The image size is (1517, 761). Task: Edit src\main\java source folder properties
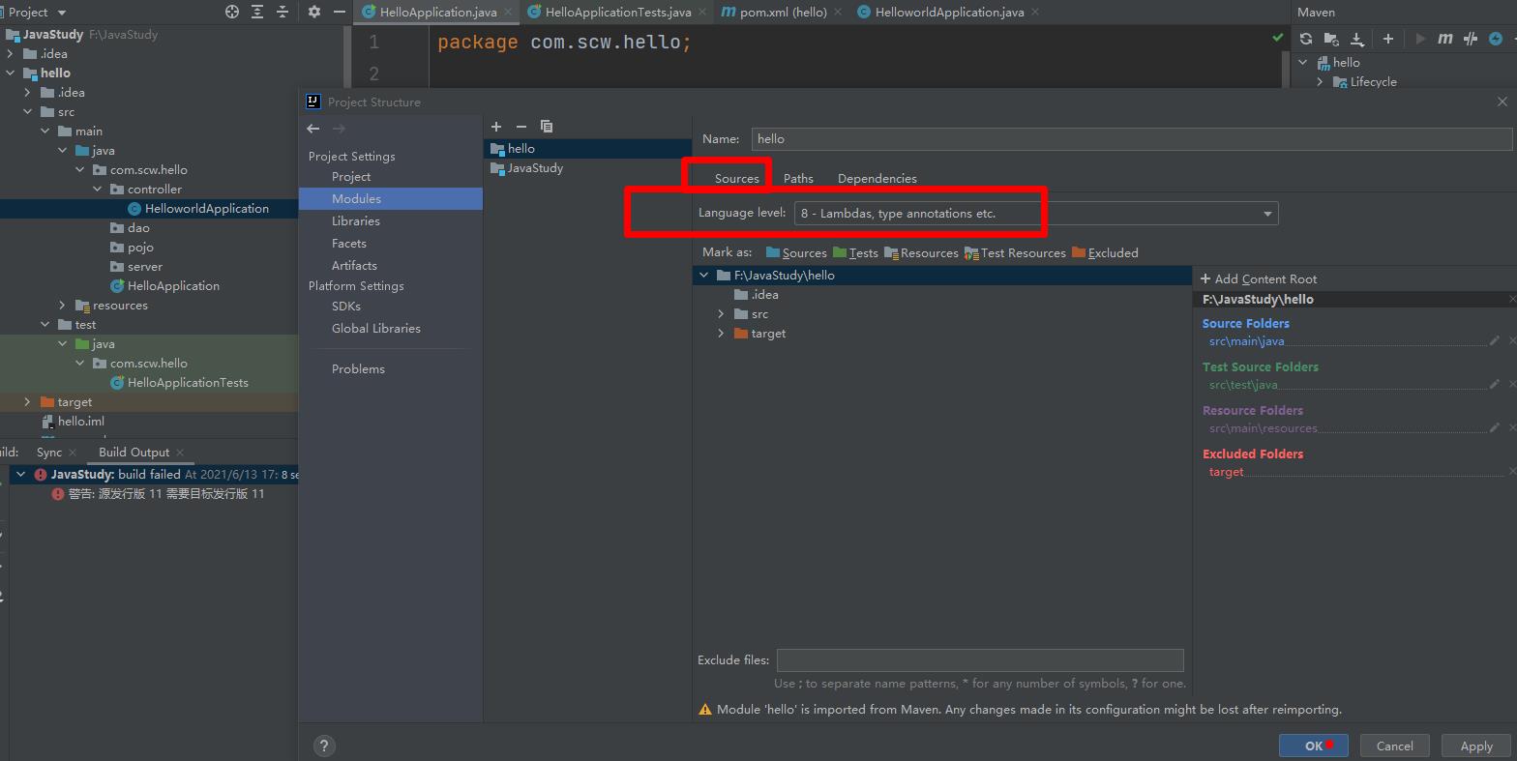pos(1495,340)
